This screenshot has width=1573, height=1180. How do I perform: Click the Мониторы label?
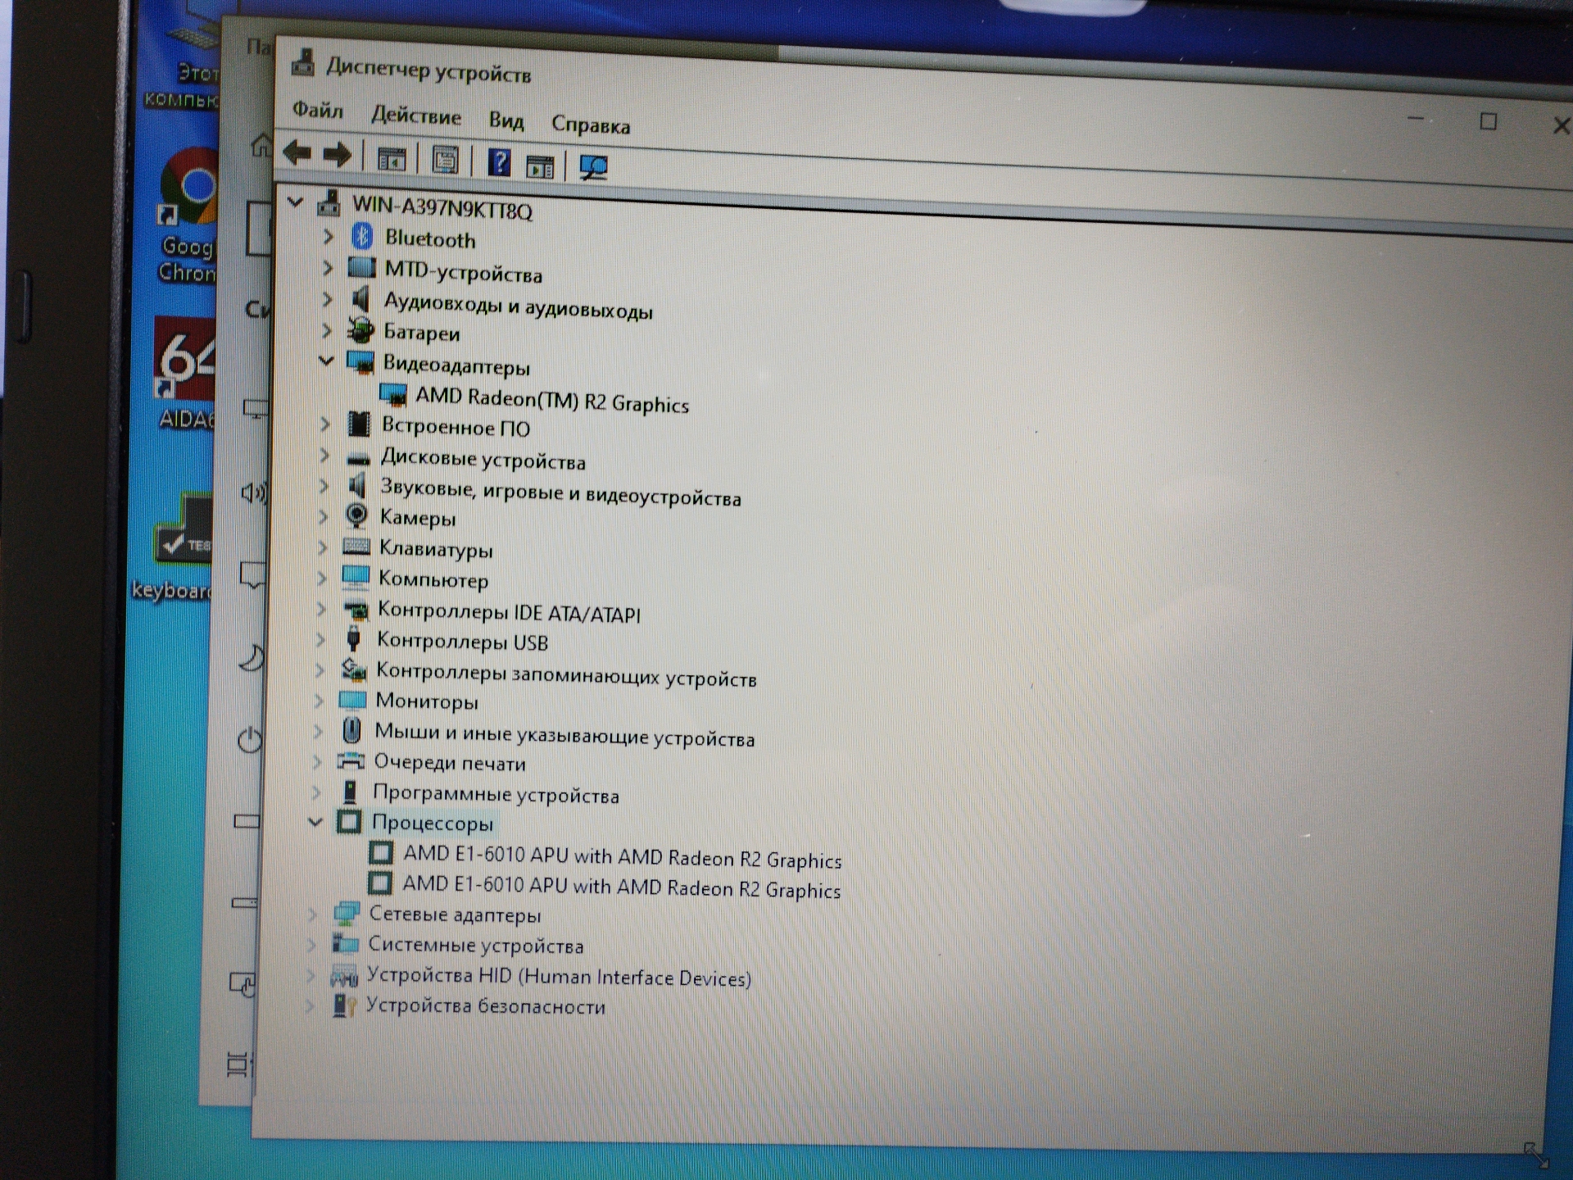(x=427, y=701)
